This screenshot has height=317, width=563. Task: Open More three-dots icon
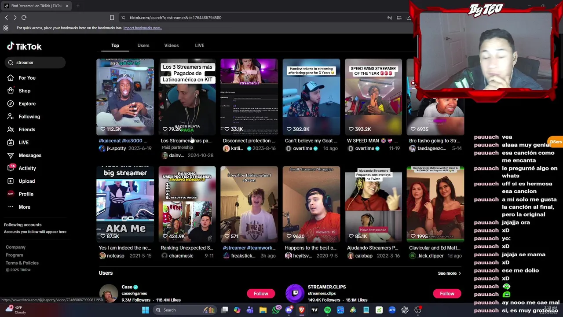click(x=11, y=207)
